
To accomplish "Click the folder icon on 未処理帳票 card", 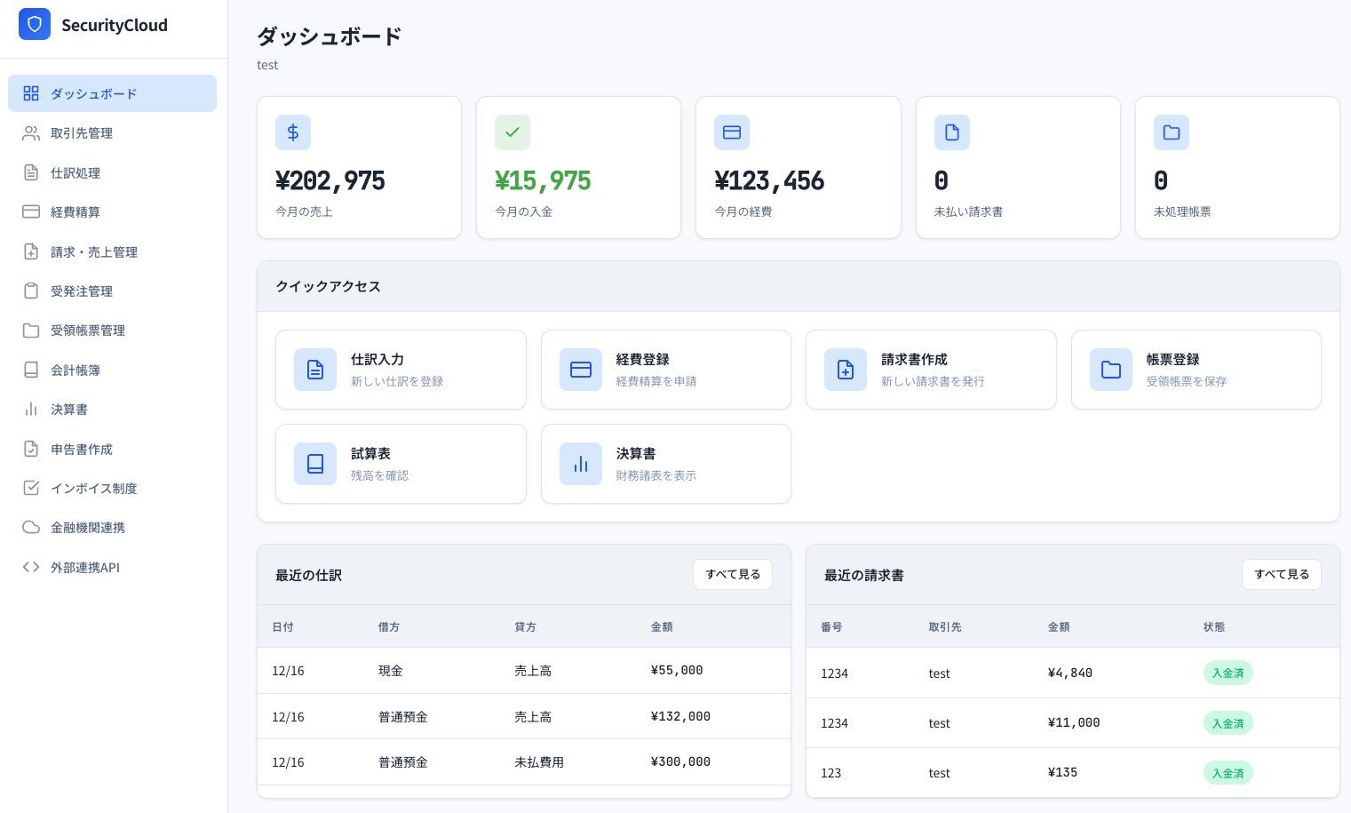I will (x=1171, y=132).
